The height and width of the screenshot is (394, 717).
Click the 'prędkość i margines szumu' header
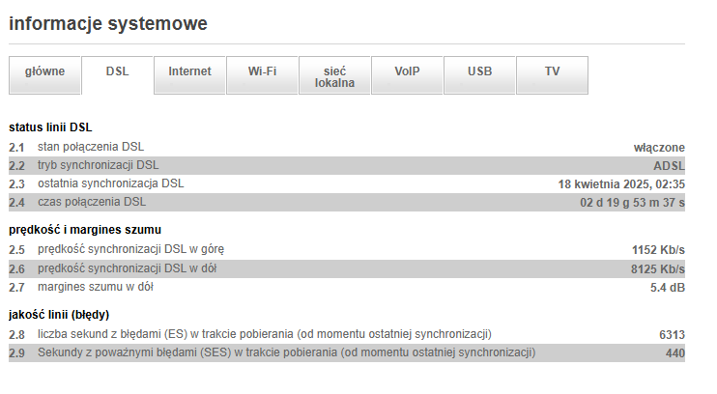(85, 230)
